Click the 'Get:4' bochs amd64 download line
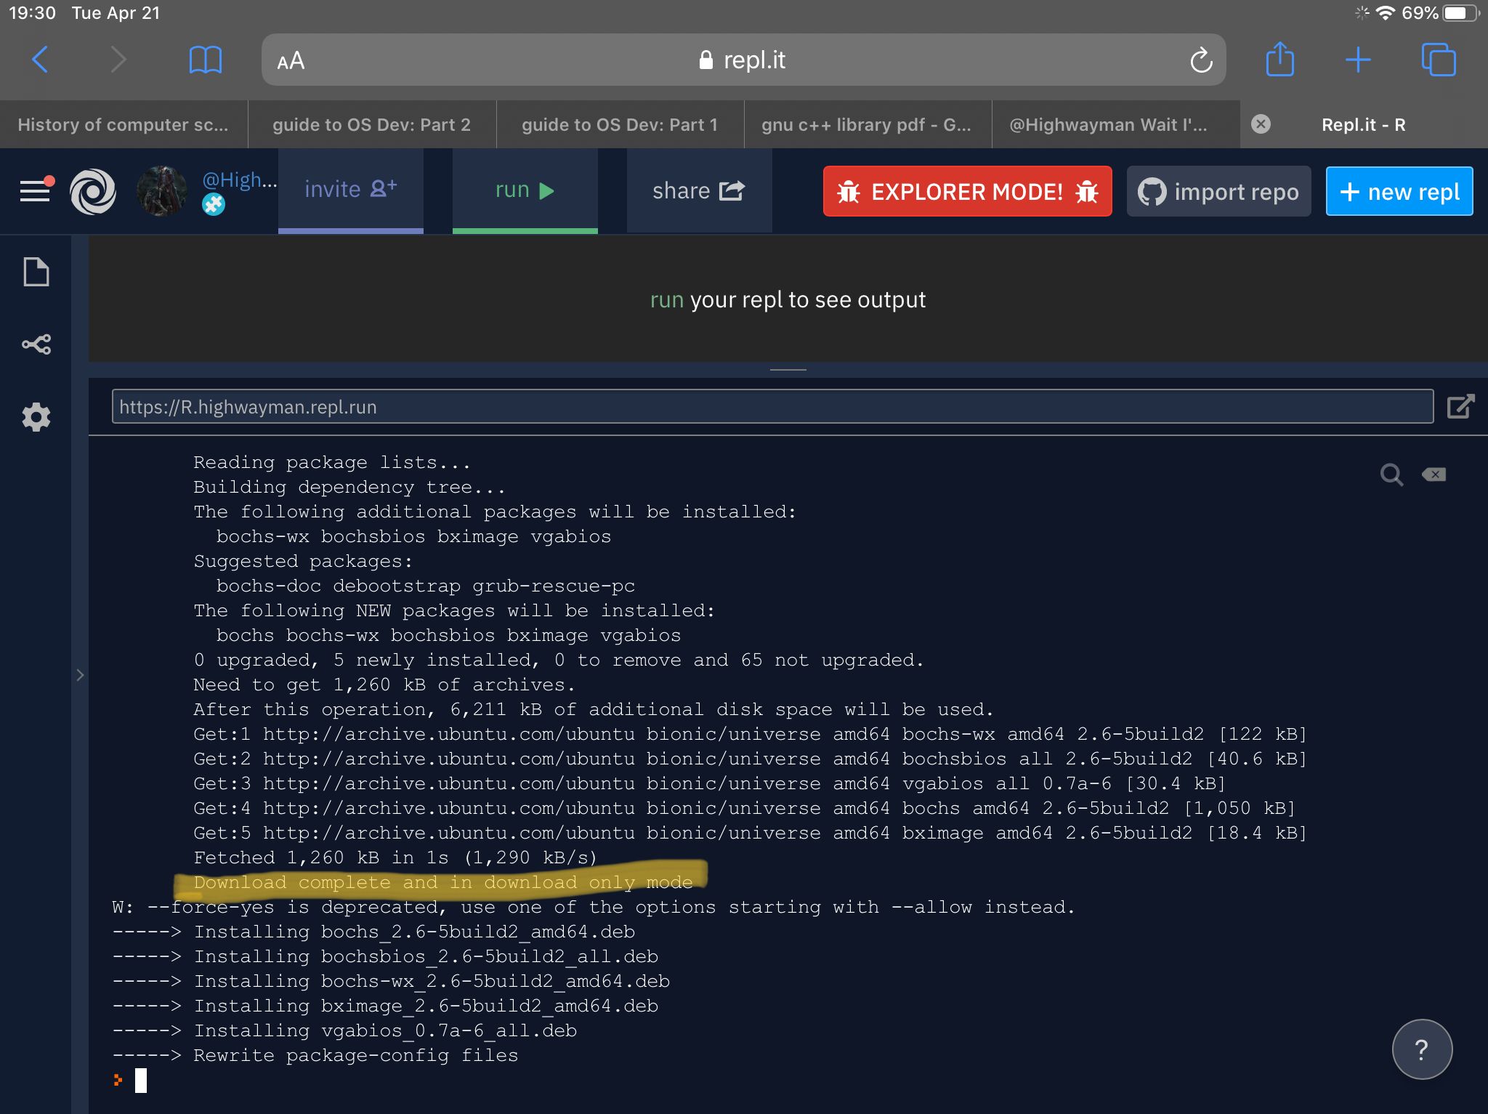1488x1114 pixels. 744,808
